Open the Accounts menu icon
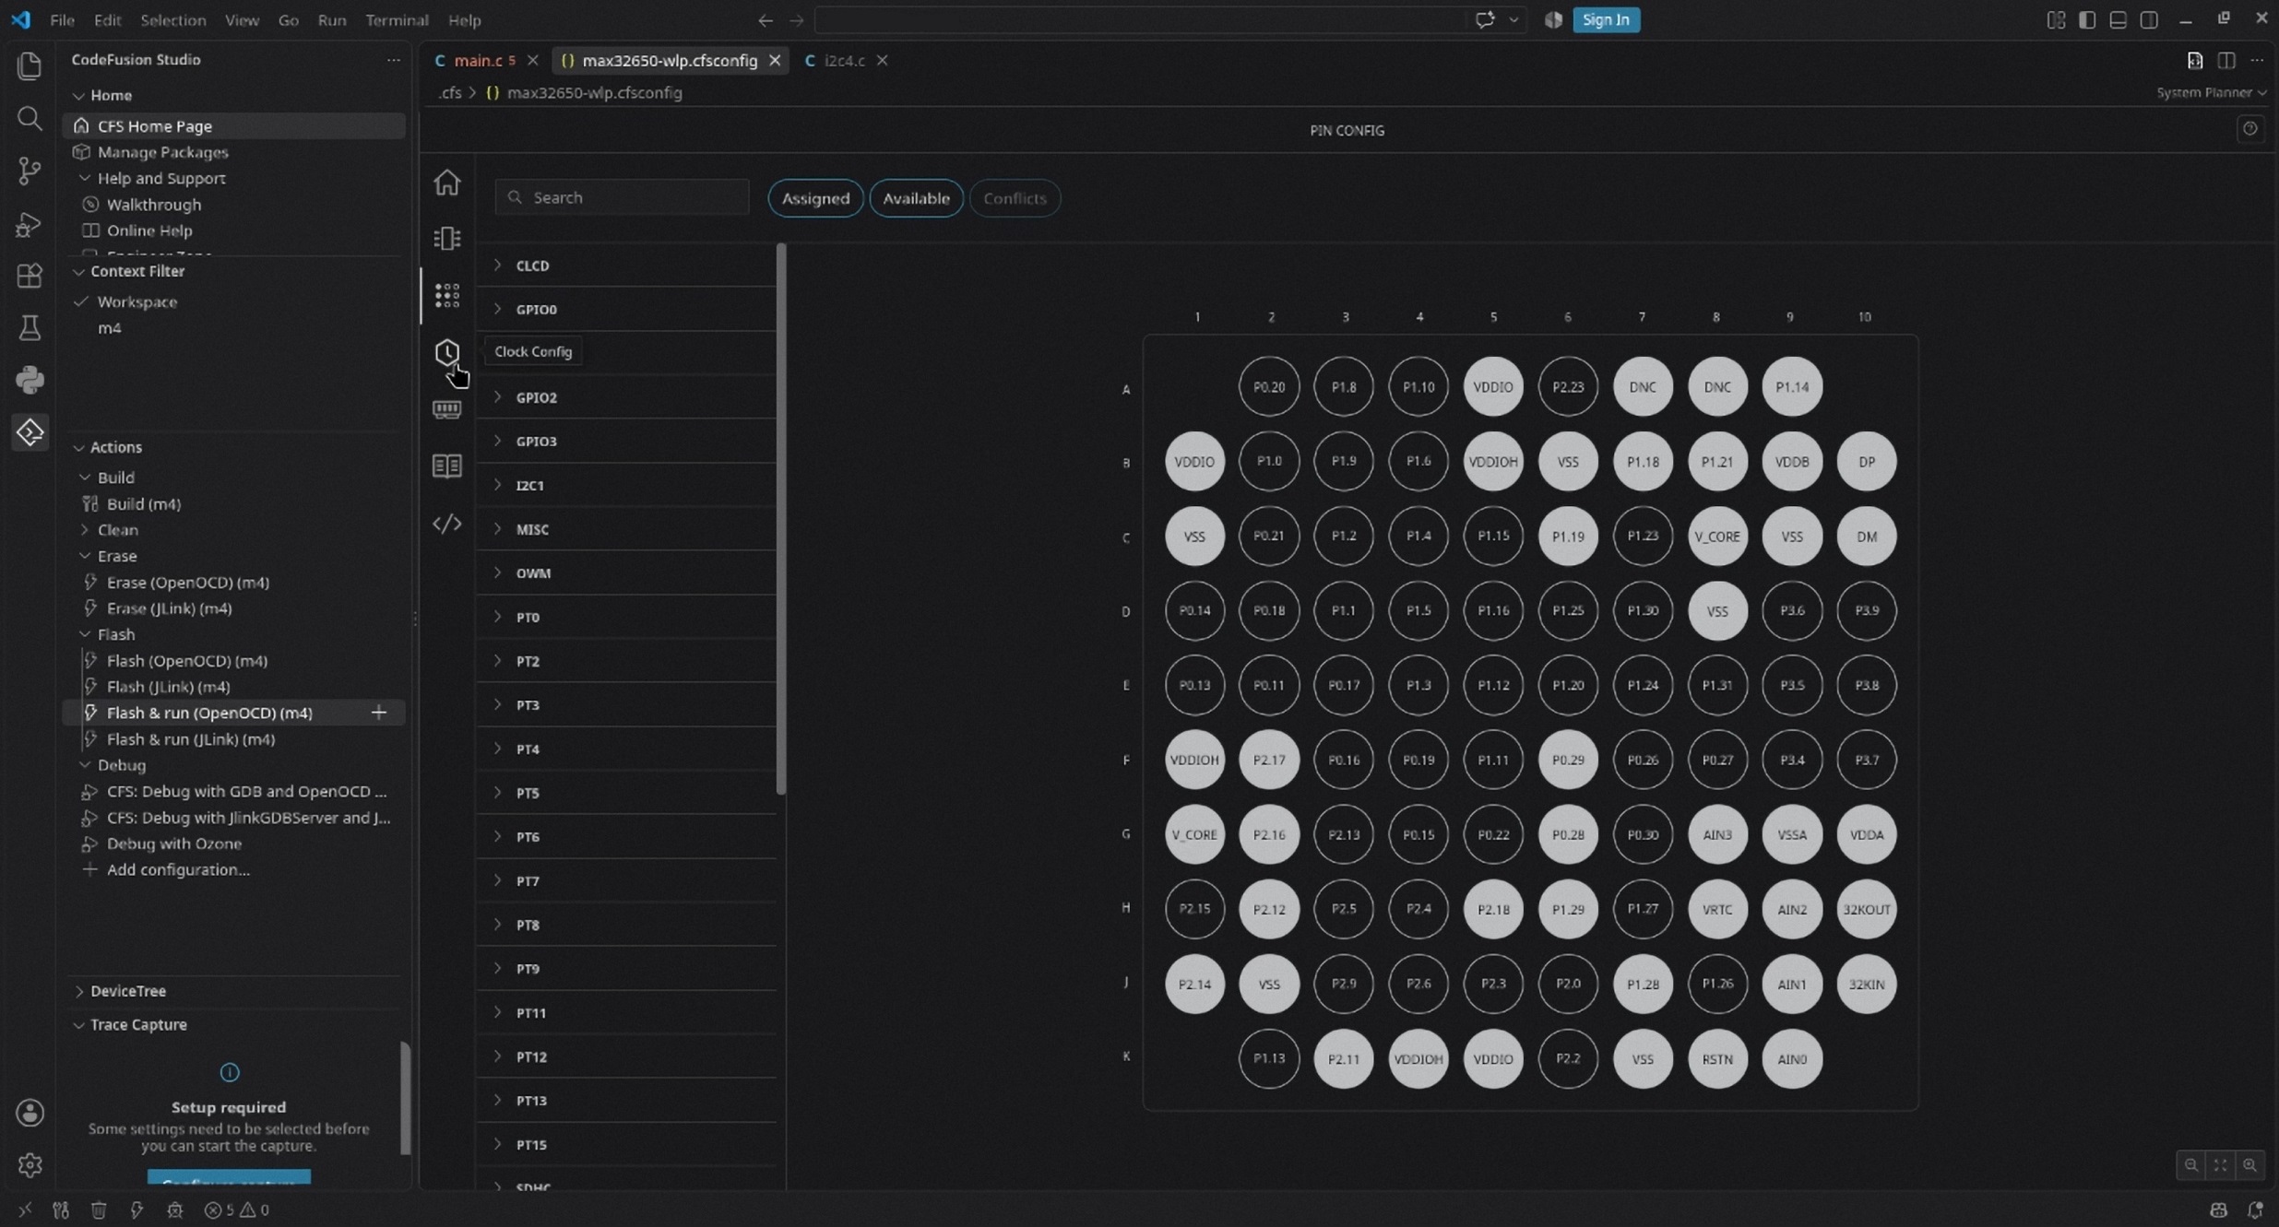The height and width of the screenshot is (1227, 2279). 30,1113
